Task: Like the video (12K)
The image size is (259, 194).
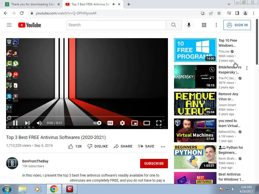Action: 75,146
